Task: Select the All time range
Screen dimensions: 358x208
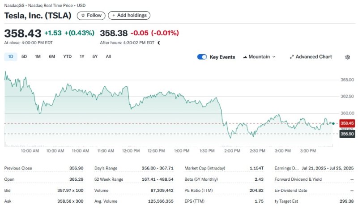Action: point(108,57)
